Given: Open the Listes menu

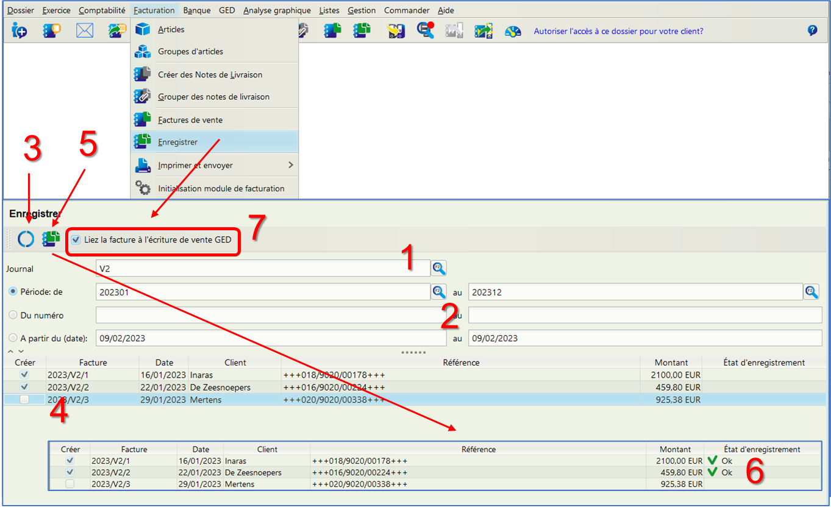Looking at the screenshot, I should pos(329,10).
